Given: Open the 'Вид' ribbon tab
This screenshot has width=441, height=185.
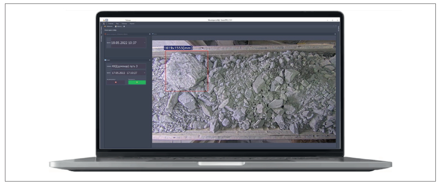Looking at the screenshot, I should pyautogui.click(x=117, y=24).
